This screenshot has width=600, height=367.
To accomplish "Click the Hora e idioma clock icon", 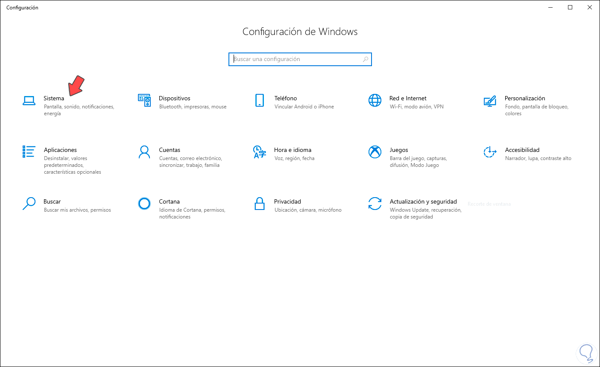I will tap(260, 152).
